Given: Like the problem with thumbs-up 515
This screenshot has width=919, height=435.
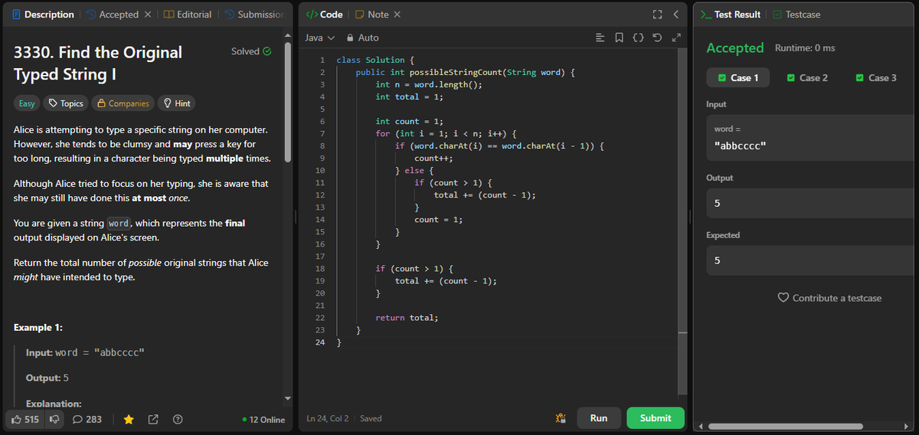Looking at the screenshot, I should coord(25,419).
